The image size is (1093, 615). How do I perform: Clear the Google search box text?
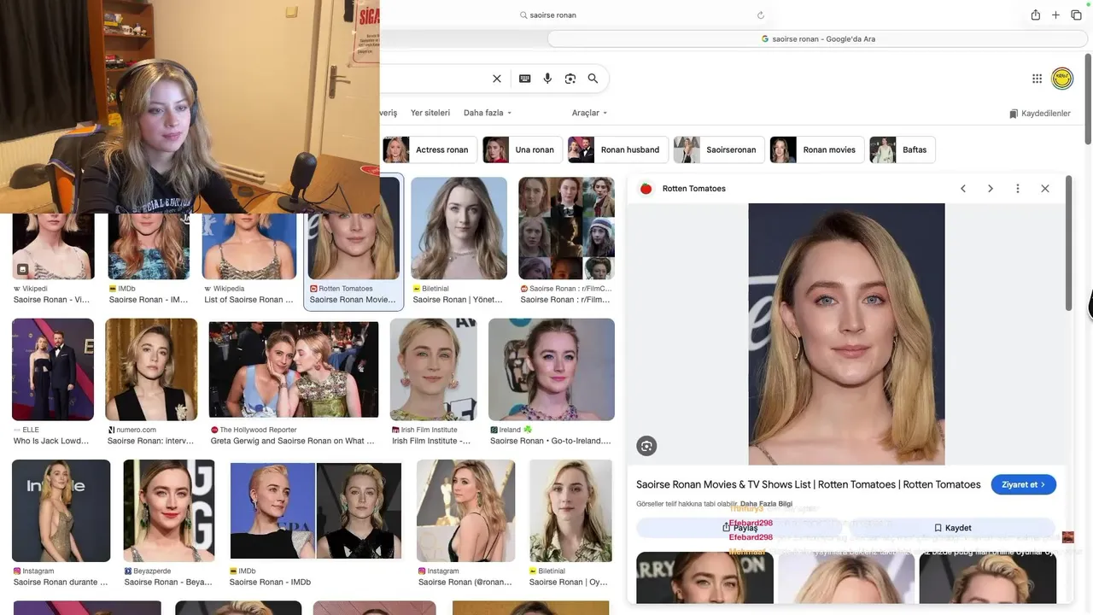(x=497, y=79)
